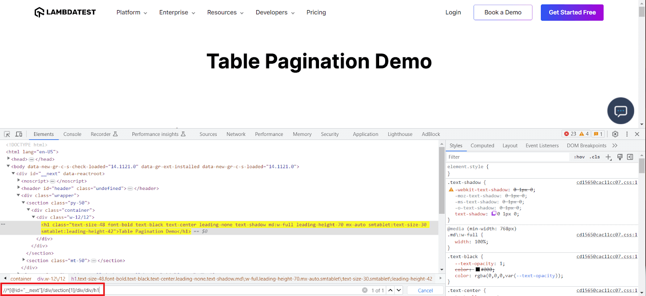
Task: Open cd15650cac11cc07.css link beside .text-shadow
Action: (x=607, y=182)
